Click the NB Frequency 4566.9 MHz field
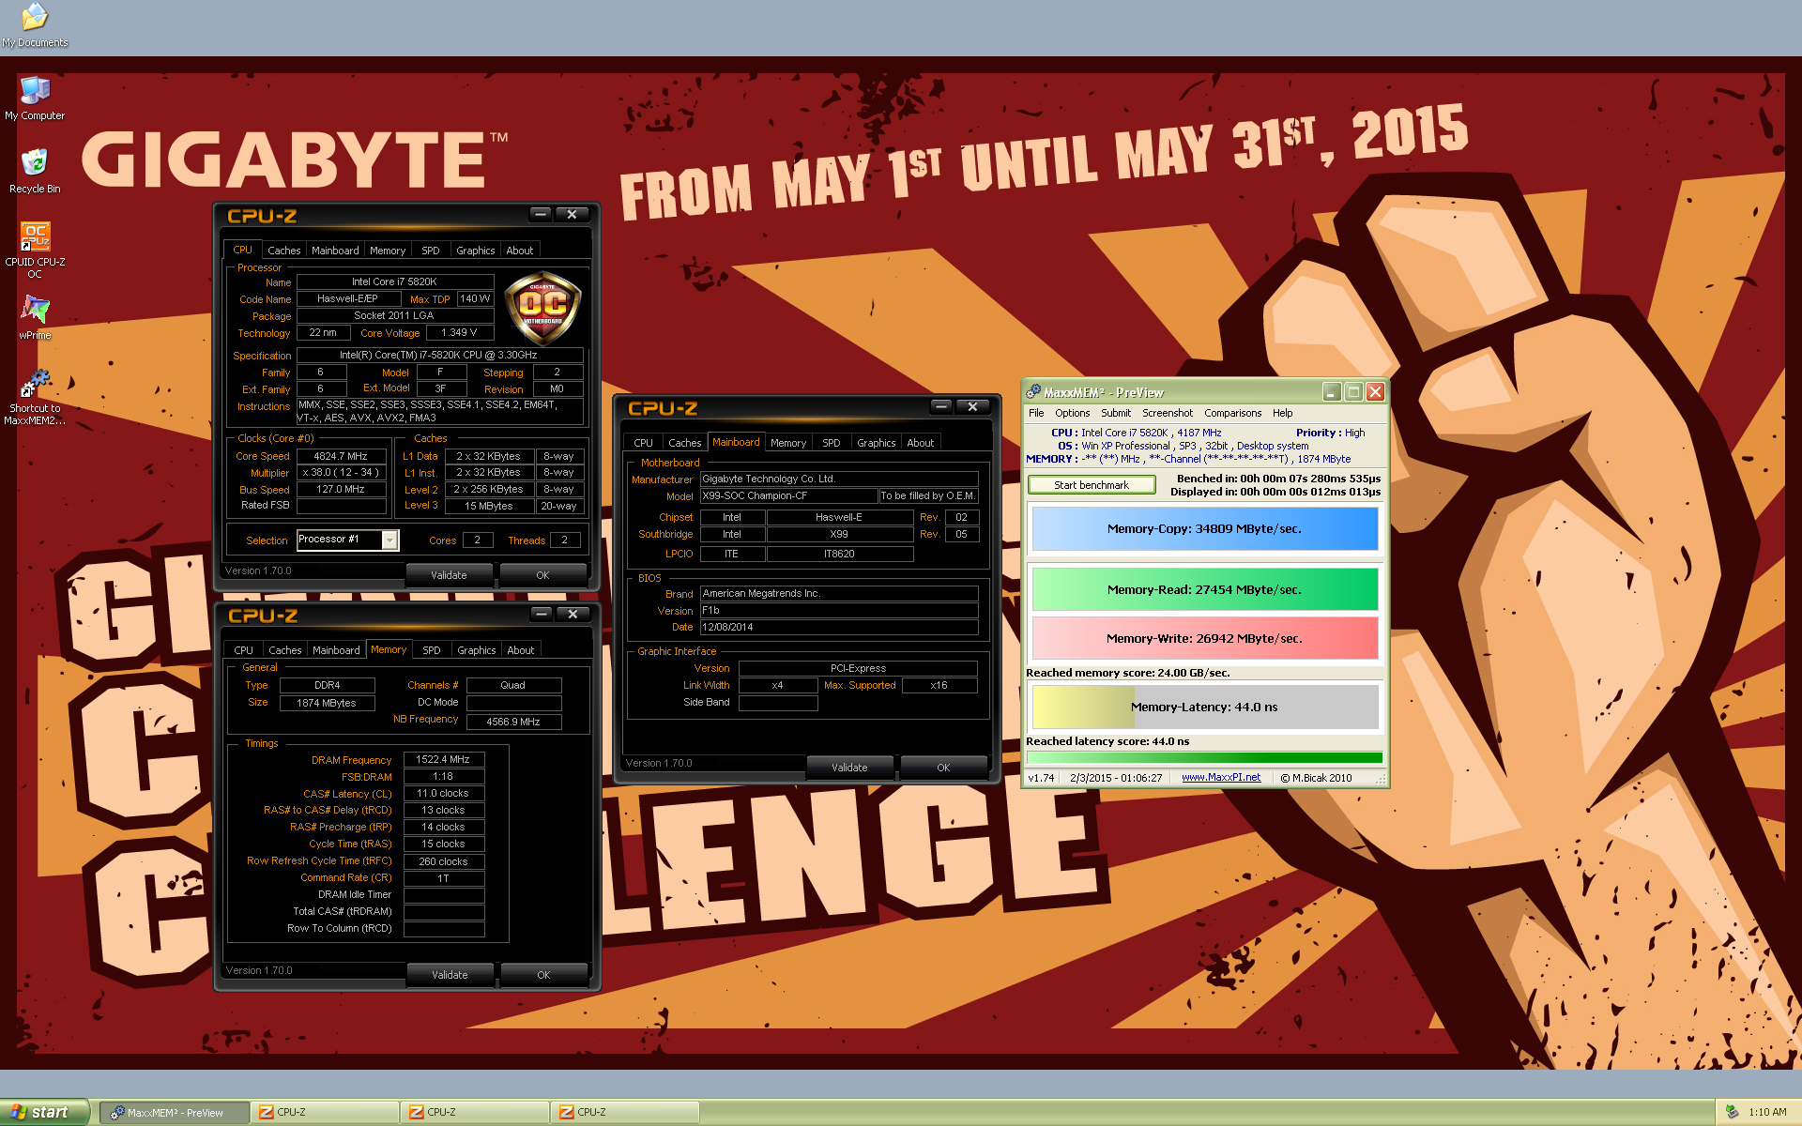This screenshot has height=1126, width=1802. click(513, 722)
